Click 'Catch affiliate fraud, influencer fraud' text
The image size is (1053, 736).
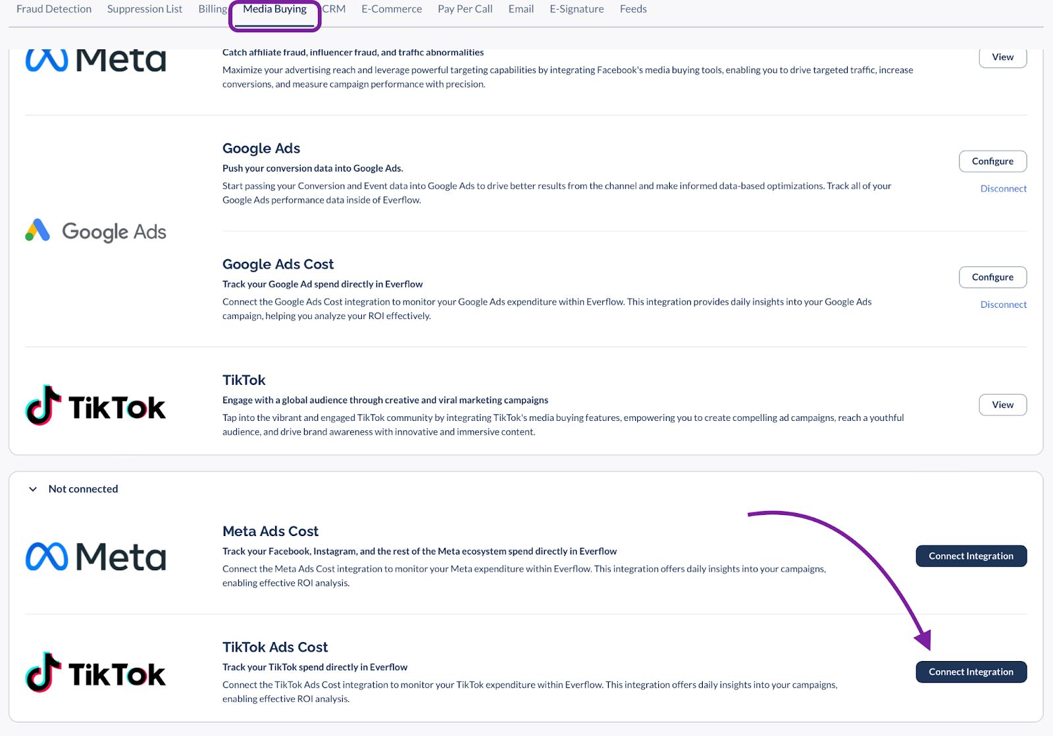353,53
